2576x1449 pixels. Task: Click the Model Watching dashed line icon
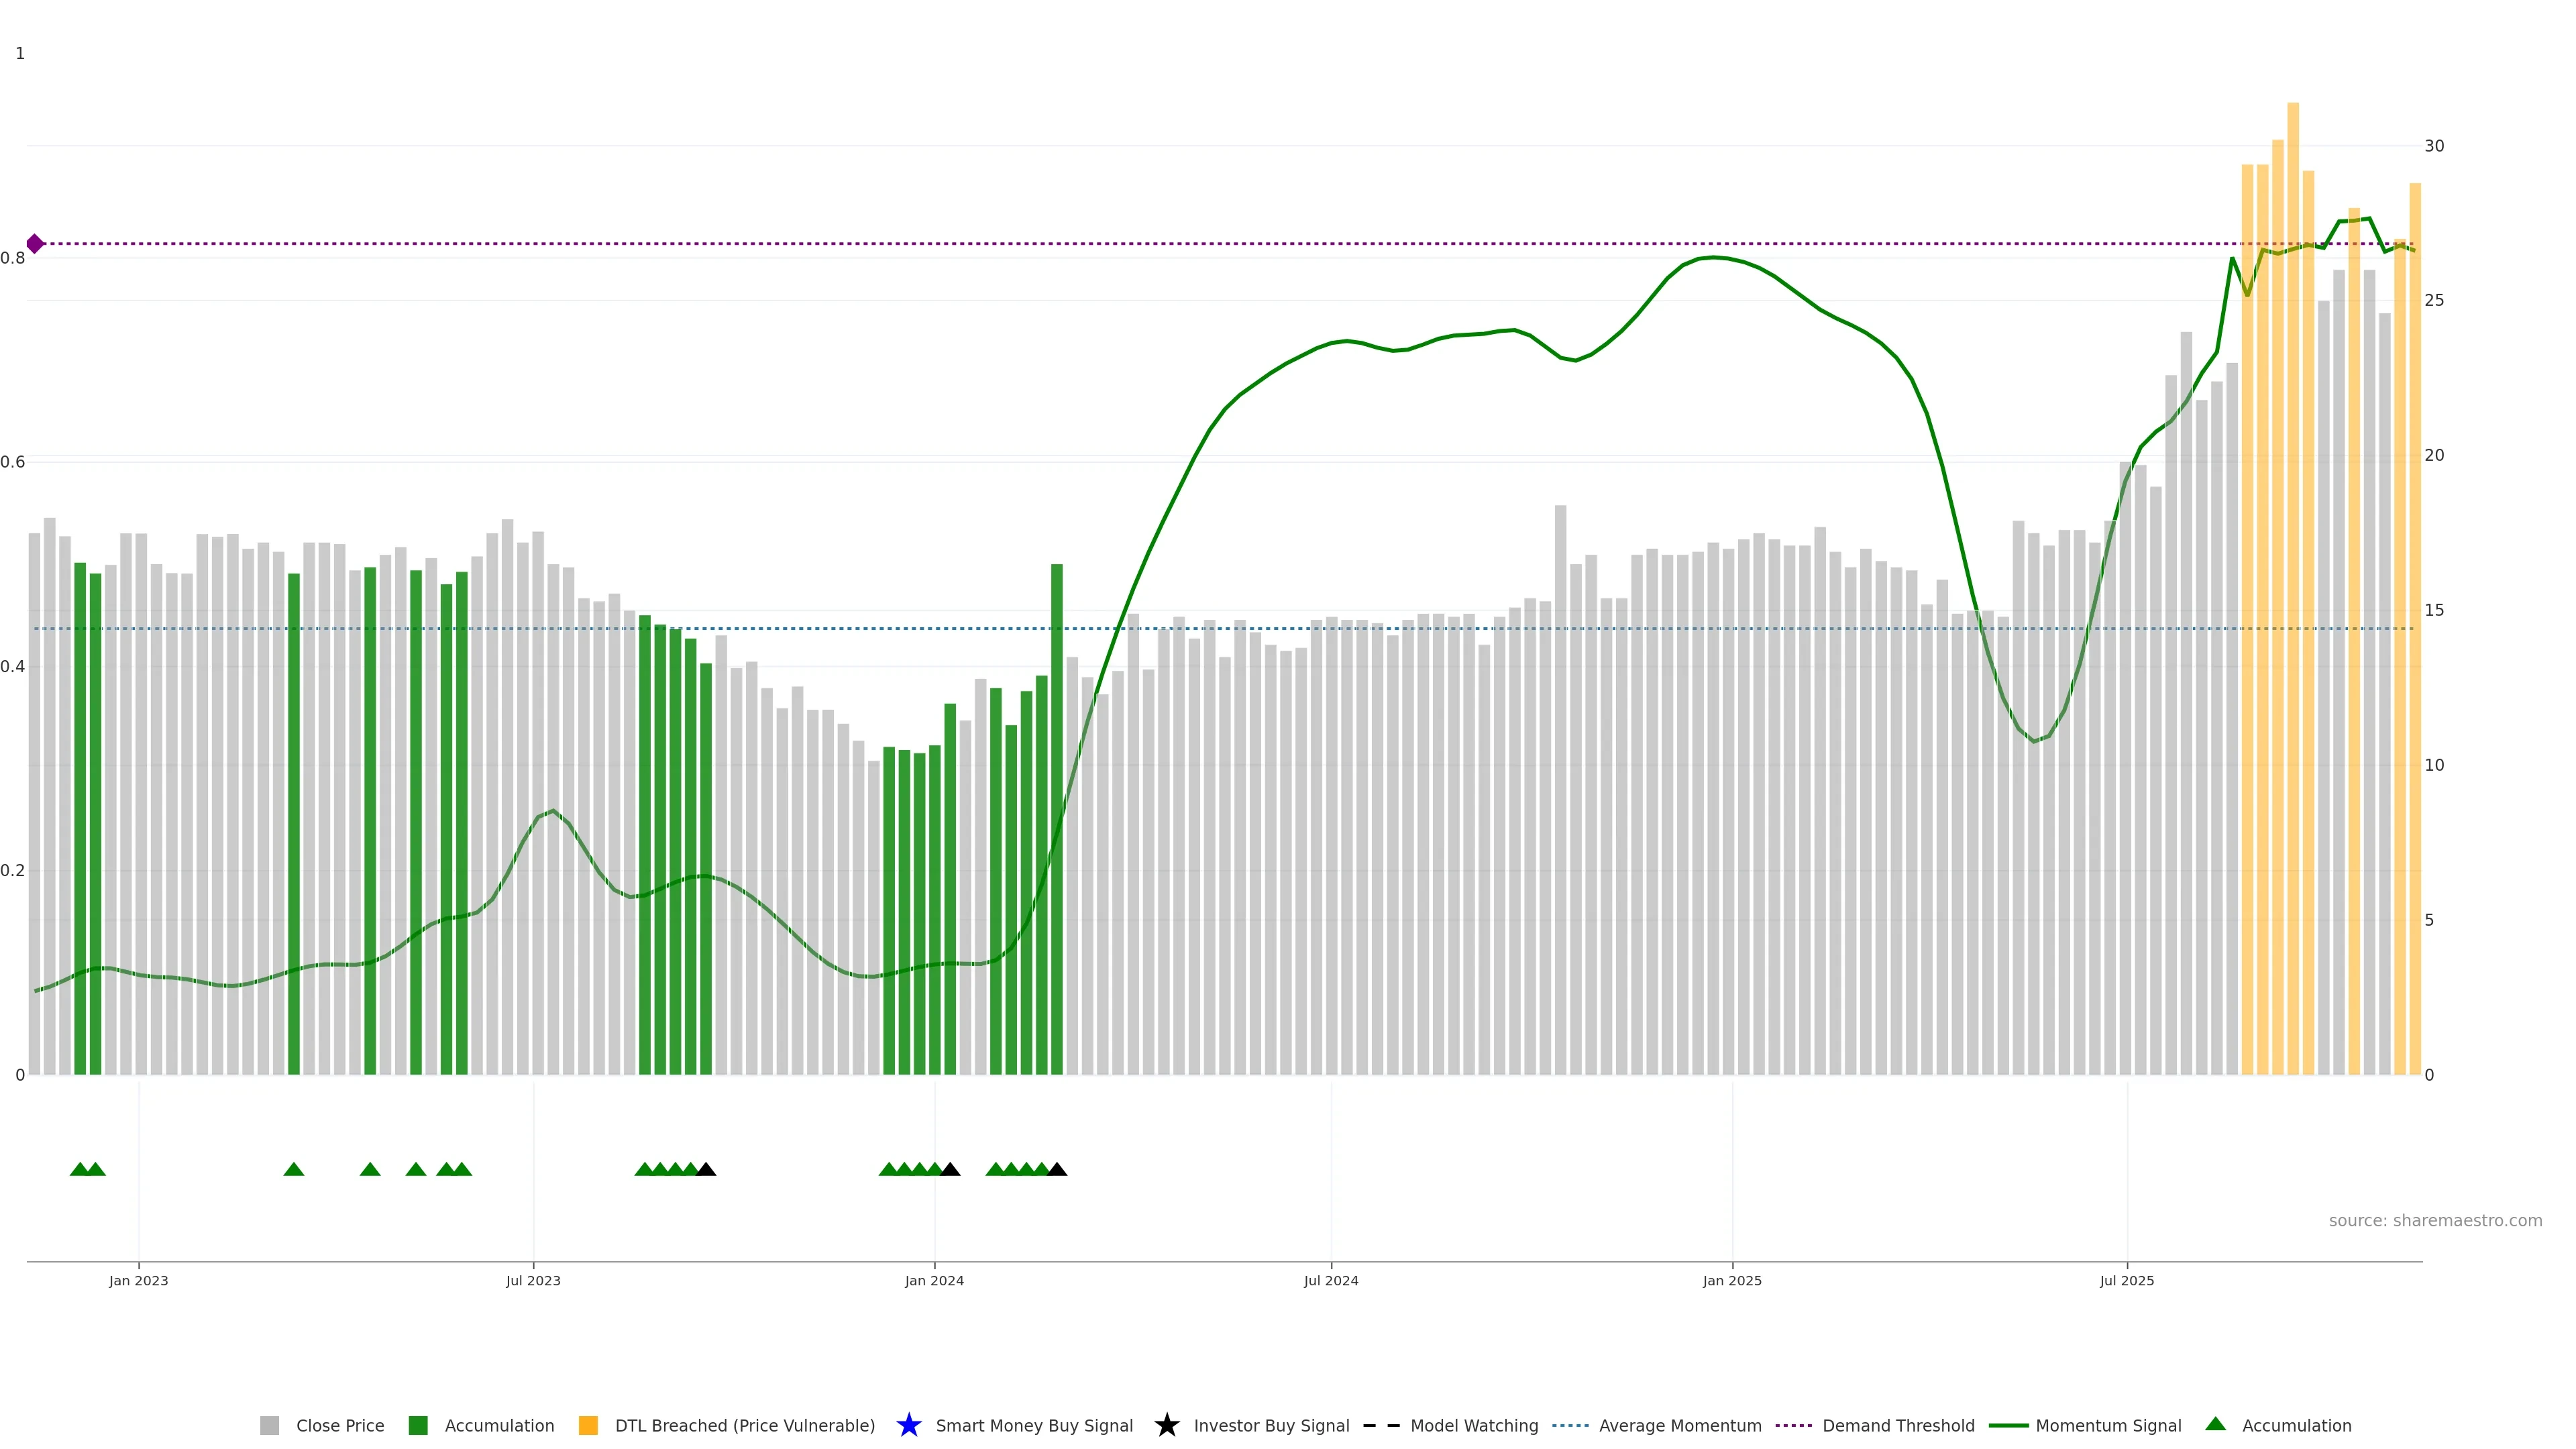coord(1381,1425)
